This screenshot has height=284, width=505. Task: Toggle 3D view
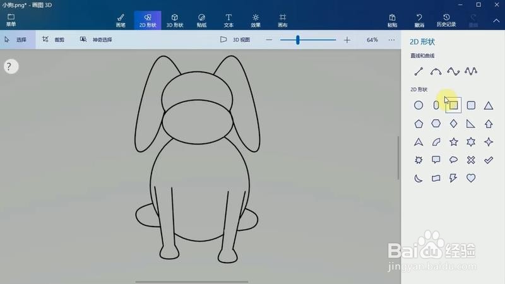click(235, 40)
